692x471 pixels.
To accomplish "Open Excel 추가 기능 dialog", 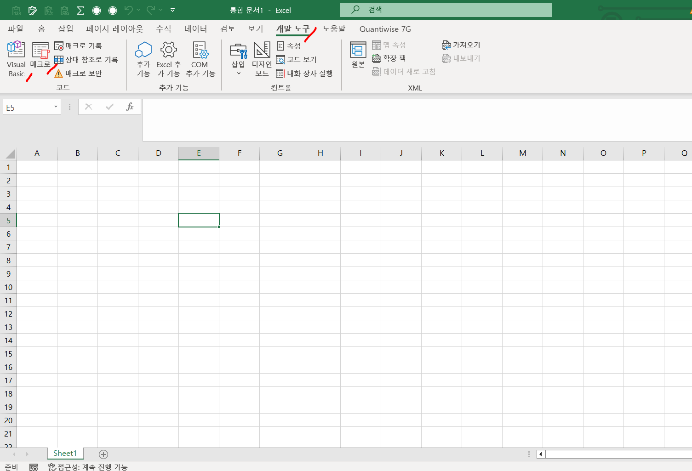I will click(168, 59).
